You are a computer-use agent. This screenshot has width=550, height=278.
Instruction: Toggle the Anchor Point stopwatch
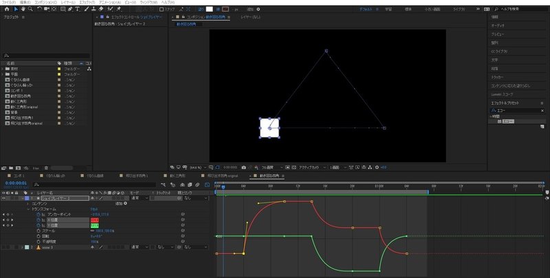(x=38, y=215)
